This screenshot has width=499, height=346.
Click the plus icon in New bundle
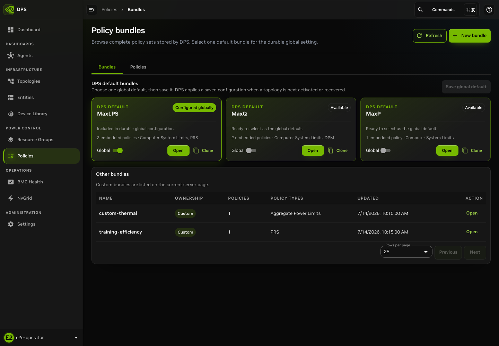click(455, 36)
